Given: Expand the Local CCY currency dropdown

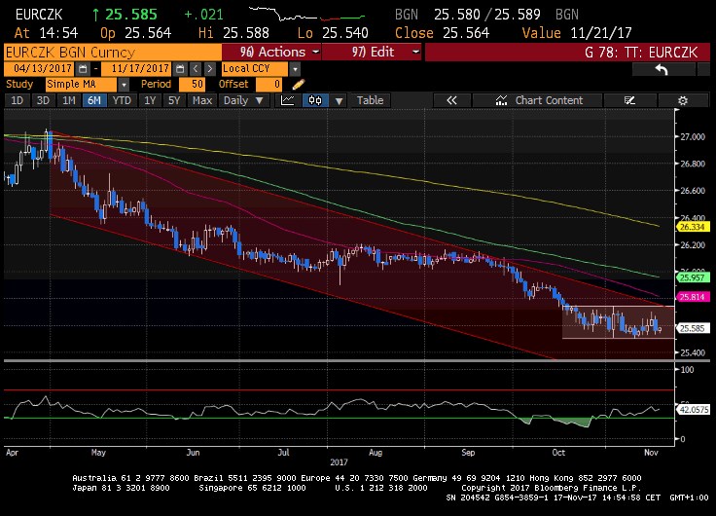Looking at the screenshot, I should [x=293, y=69].
